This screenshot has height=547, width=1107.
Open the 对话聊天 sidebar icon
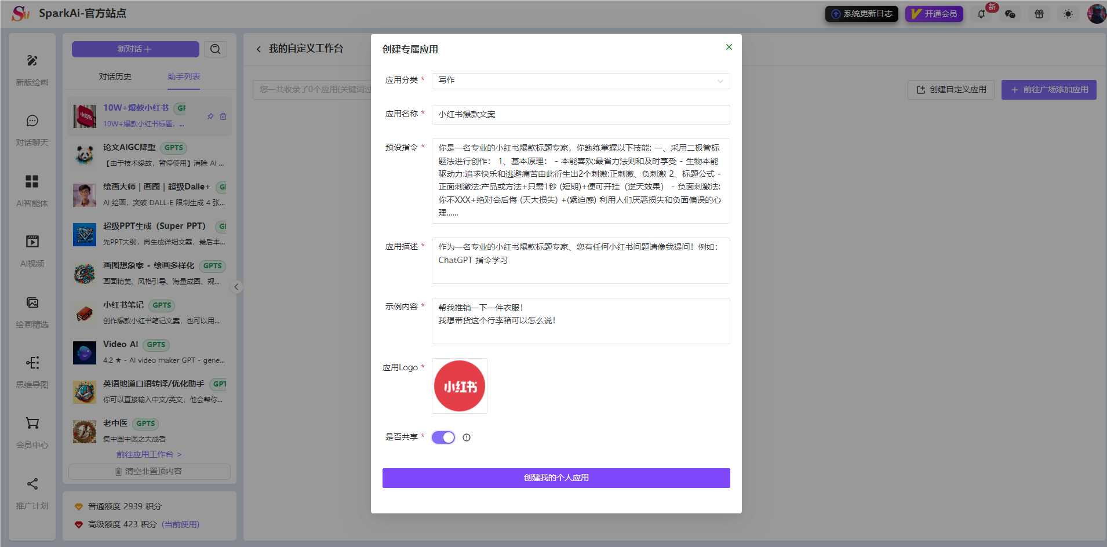[x=32, y=121]
